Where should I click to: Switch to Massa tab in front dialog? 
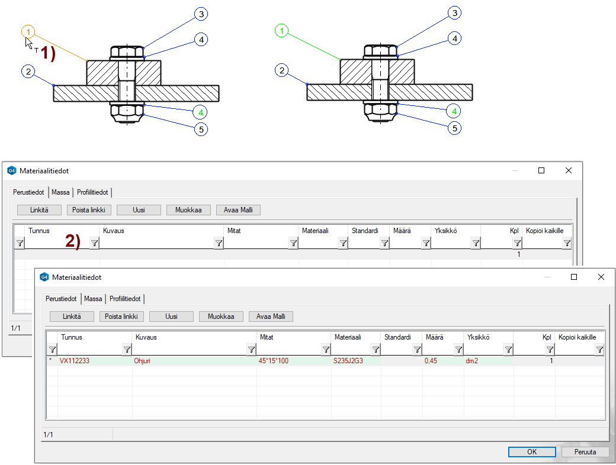pos(93,299)
